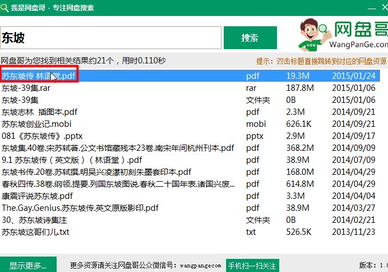Click the 2013/11/23 date cell

tap(354, 232)
